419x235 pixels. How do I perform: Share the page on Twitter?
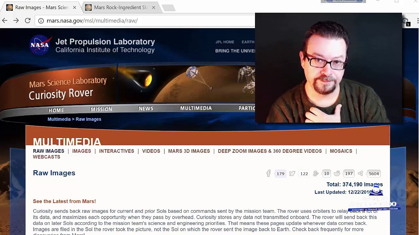point(292,173)
